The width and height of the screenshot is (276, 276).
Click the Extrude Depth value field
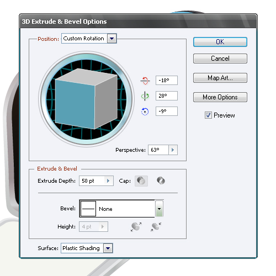click(x=92, y=181)
